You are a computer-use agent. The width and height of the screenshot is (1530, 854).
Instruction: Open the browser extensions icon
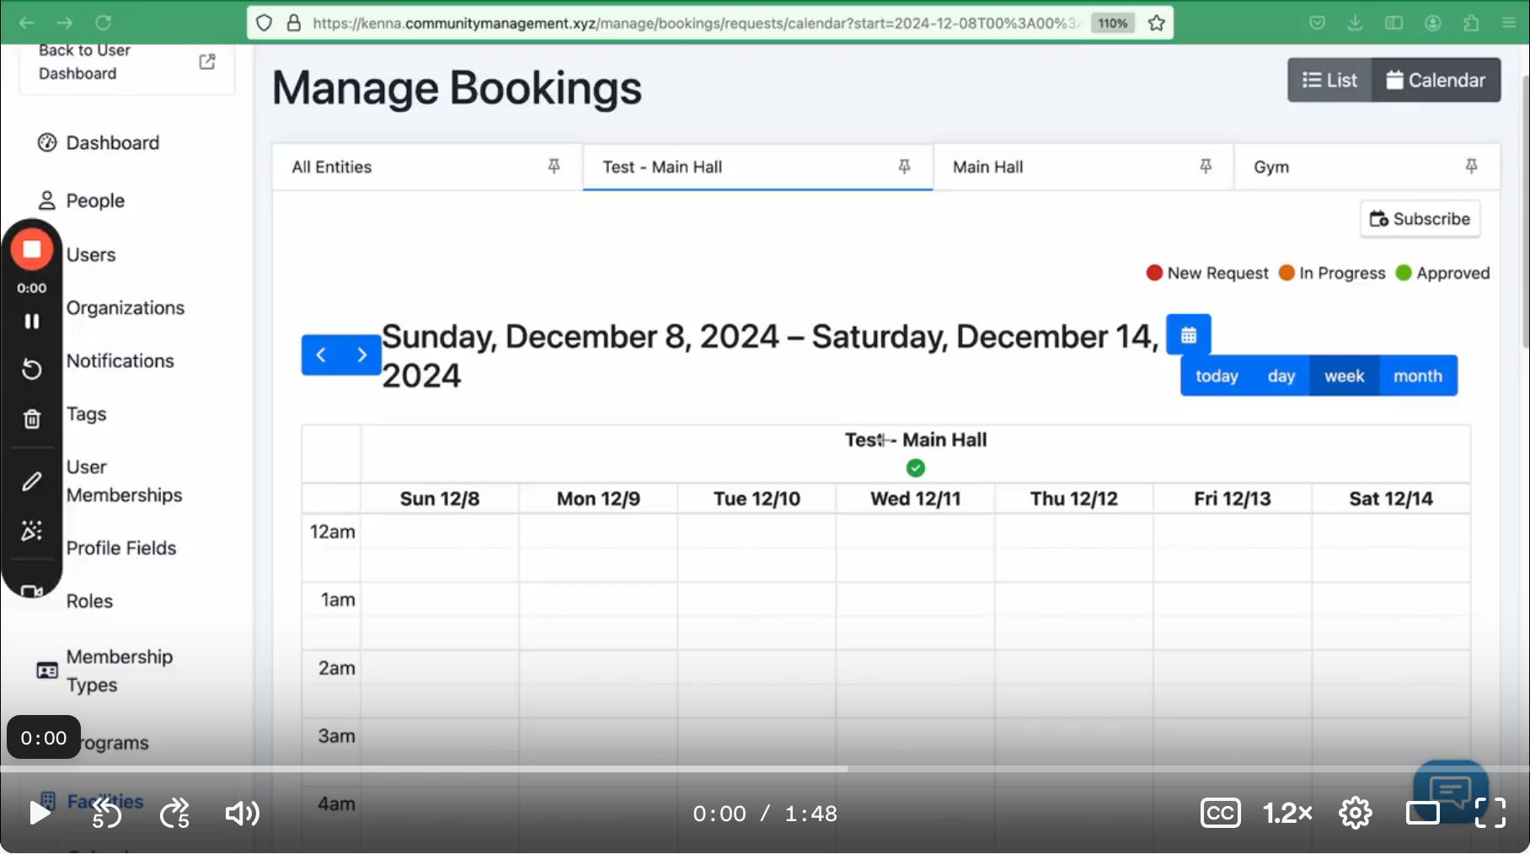pos(1471,23)
